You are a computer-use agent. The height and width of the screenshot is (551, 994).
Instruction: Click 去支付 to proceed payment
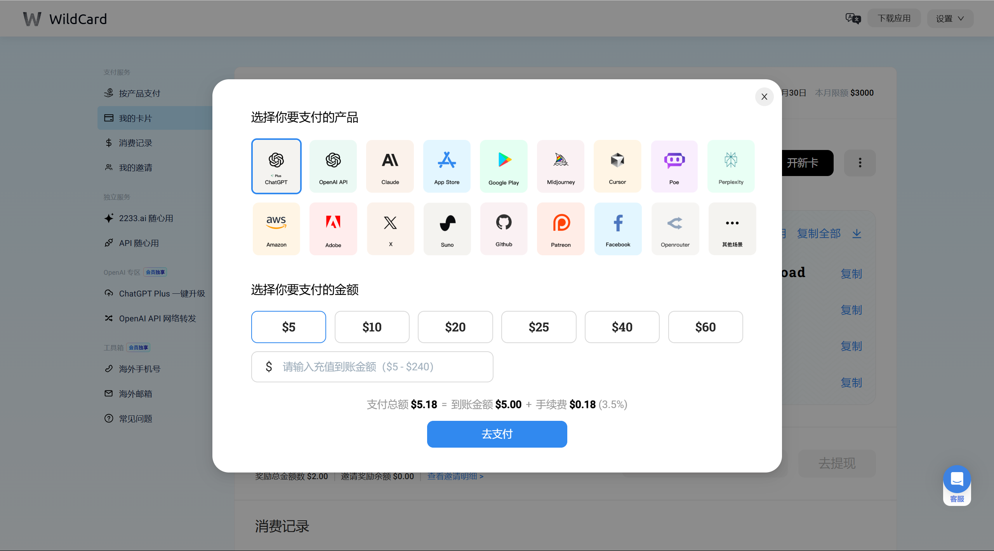coord(497,434)
